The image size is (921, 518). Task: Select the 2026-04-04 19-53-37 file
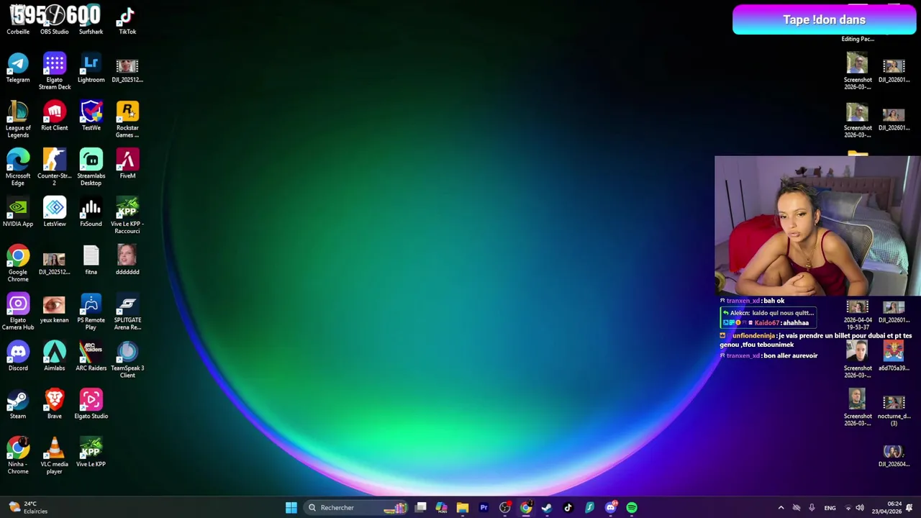click(858, 315)
